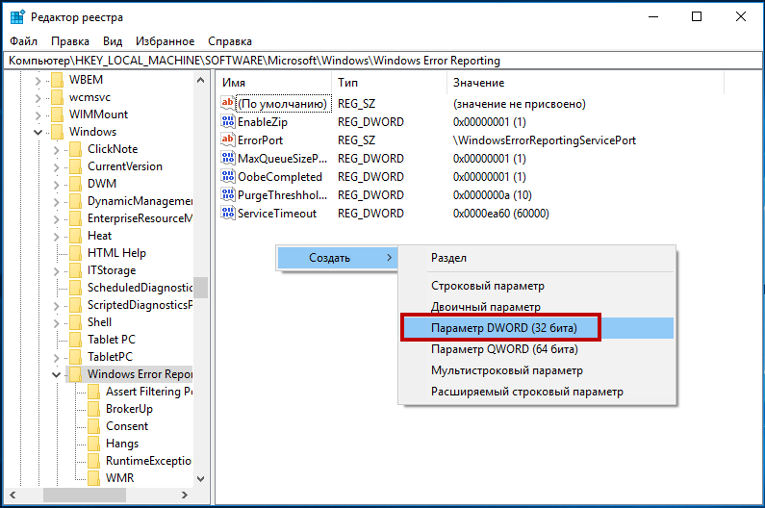Select the WBEM folder icon
Image resolution: width=765 pixels, height=508 pixels.
[x=57, y=80]
